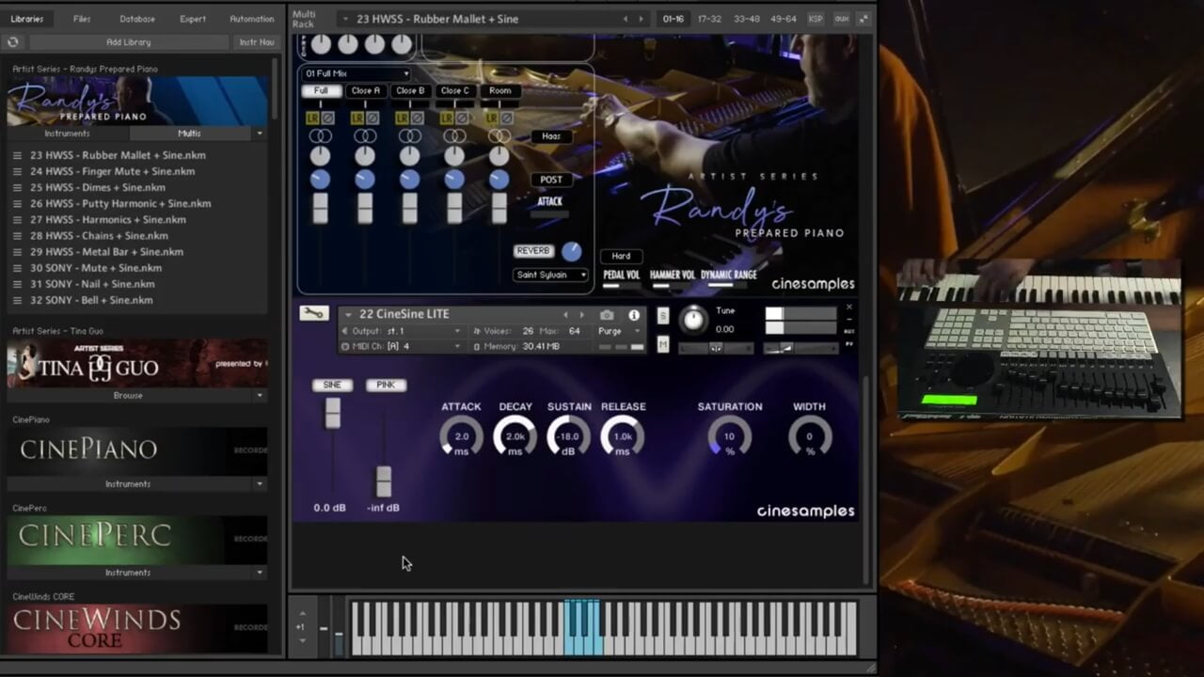Click the next instrument arrow on CineSine LITE

click(x=581, y=315)
